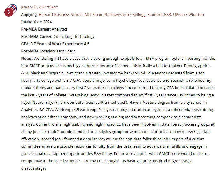The width and height of the screenshot is (220, 173).
Task: Click the bold "Post-MBA Location:" label
Action: tap(38, 51)
